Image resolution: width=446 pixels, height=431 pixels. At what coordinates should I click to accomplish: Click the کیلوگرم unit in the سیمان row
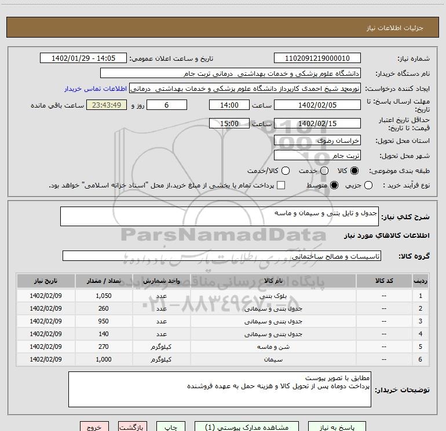[x=161, y=360]
